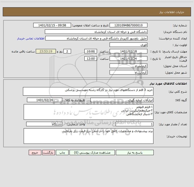
Task: Click the چاپ print button
Action: click(x=62, y=152)
